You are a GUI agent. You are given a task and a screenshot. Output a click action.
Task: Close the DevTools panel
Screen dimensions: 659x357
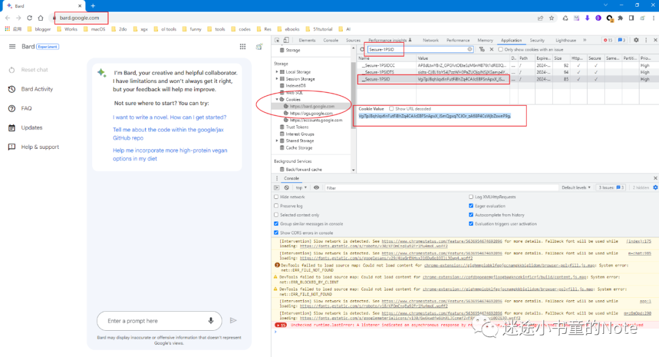coord(655,40)
